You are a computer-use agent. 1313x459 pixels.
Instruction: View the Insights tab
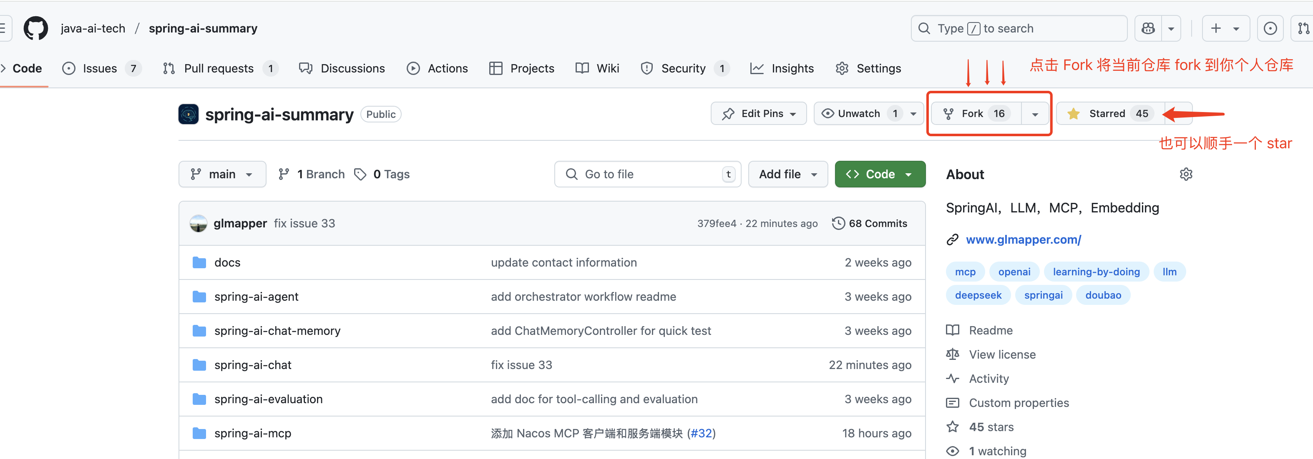(782, 68)
